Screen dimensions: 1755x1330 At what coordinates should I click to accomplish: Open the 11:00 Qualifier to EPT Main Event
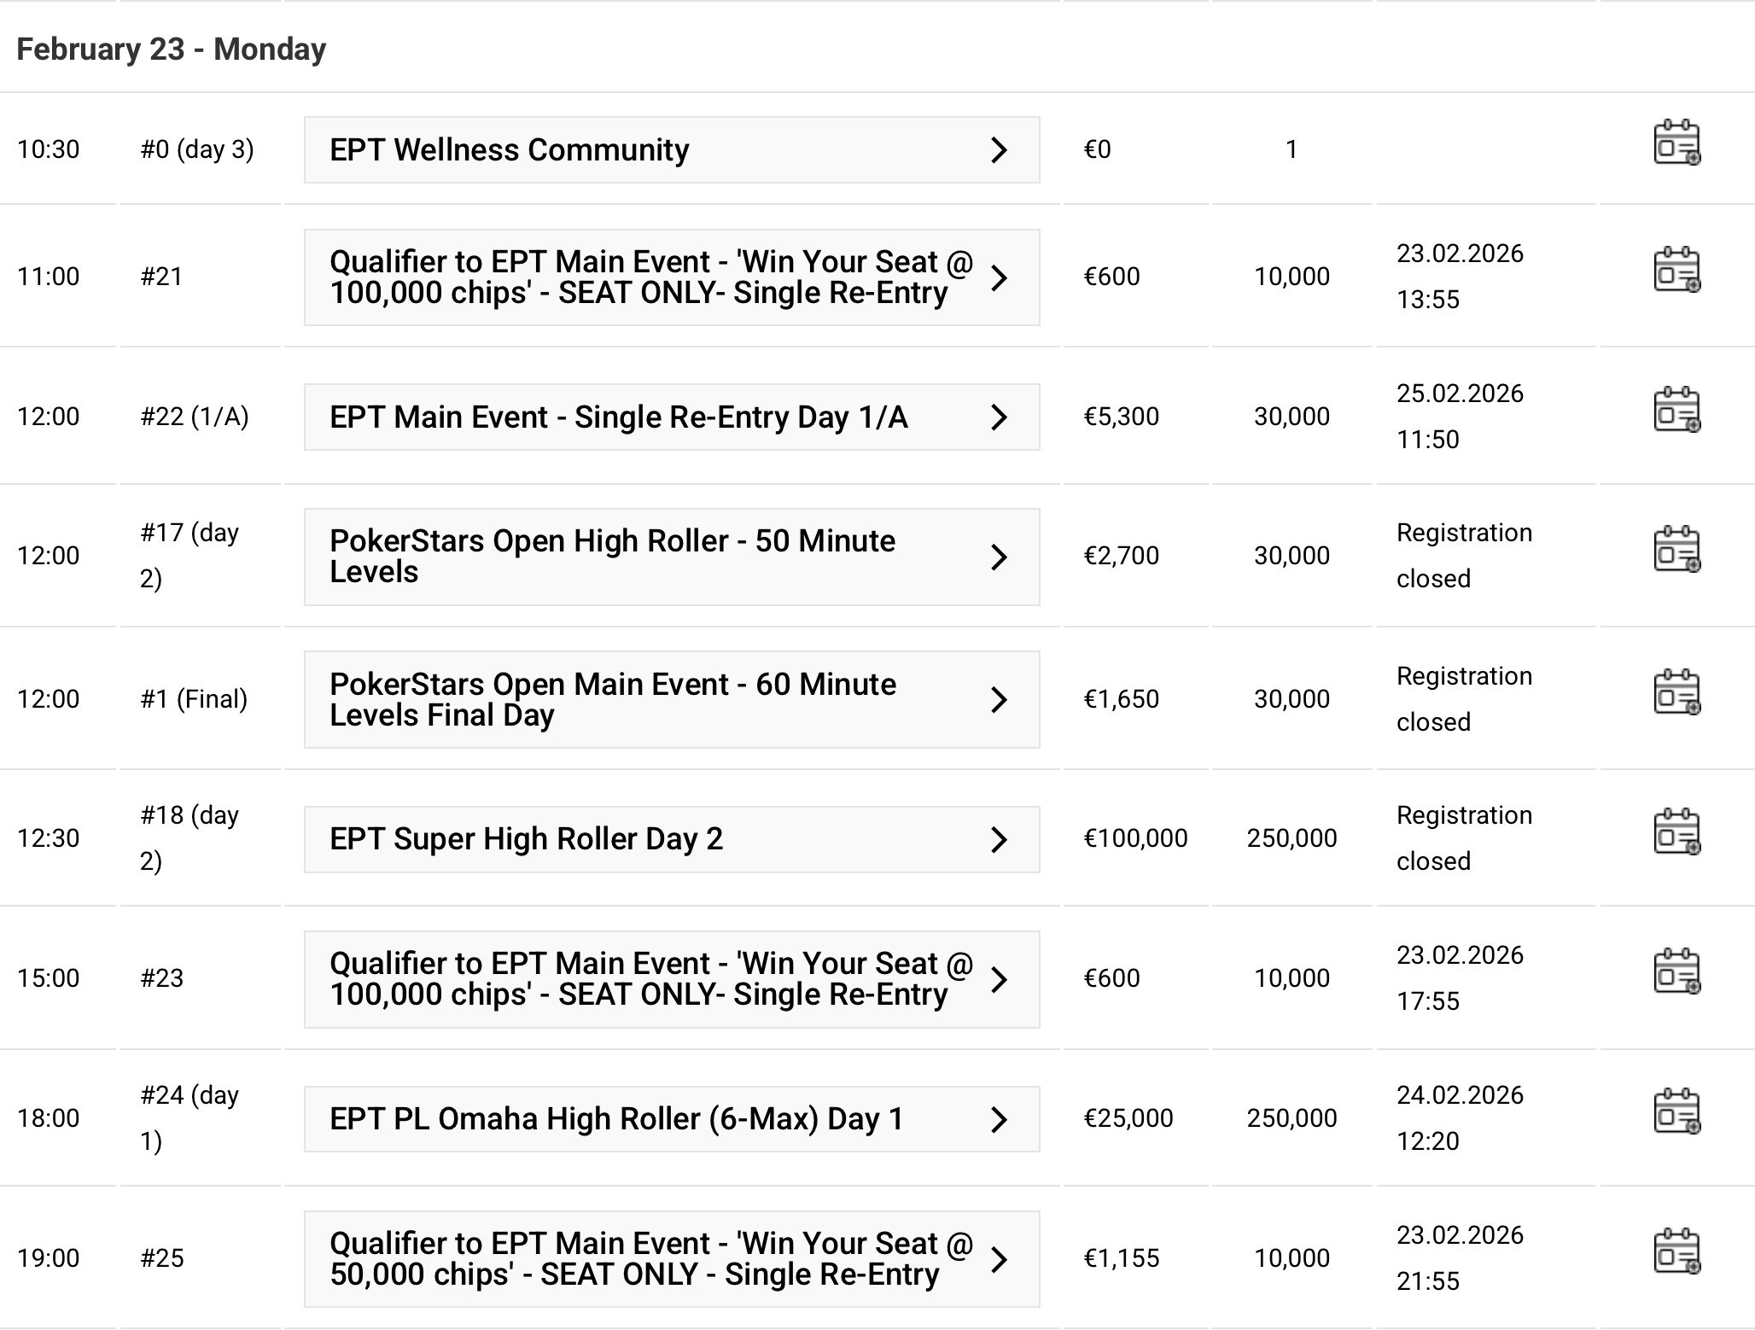[650, 277]
